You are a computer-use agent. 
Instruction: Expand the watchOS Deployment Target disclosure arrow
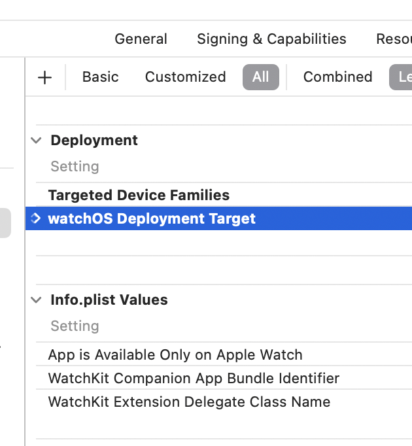[x=36, y=218]
